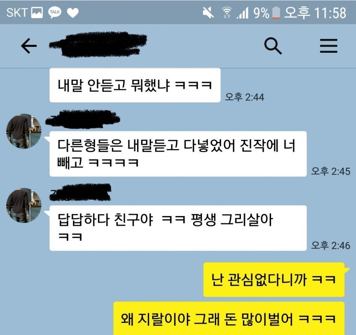The height and width of the screenshot is (335, 356).
Task: Open sender's profile photo at 2:46 message
Action: tap(24, 206)
